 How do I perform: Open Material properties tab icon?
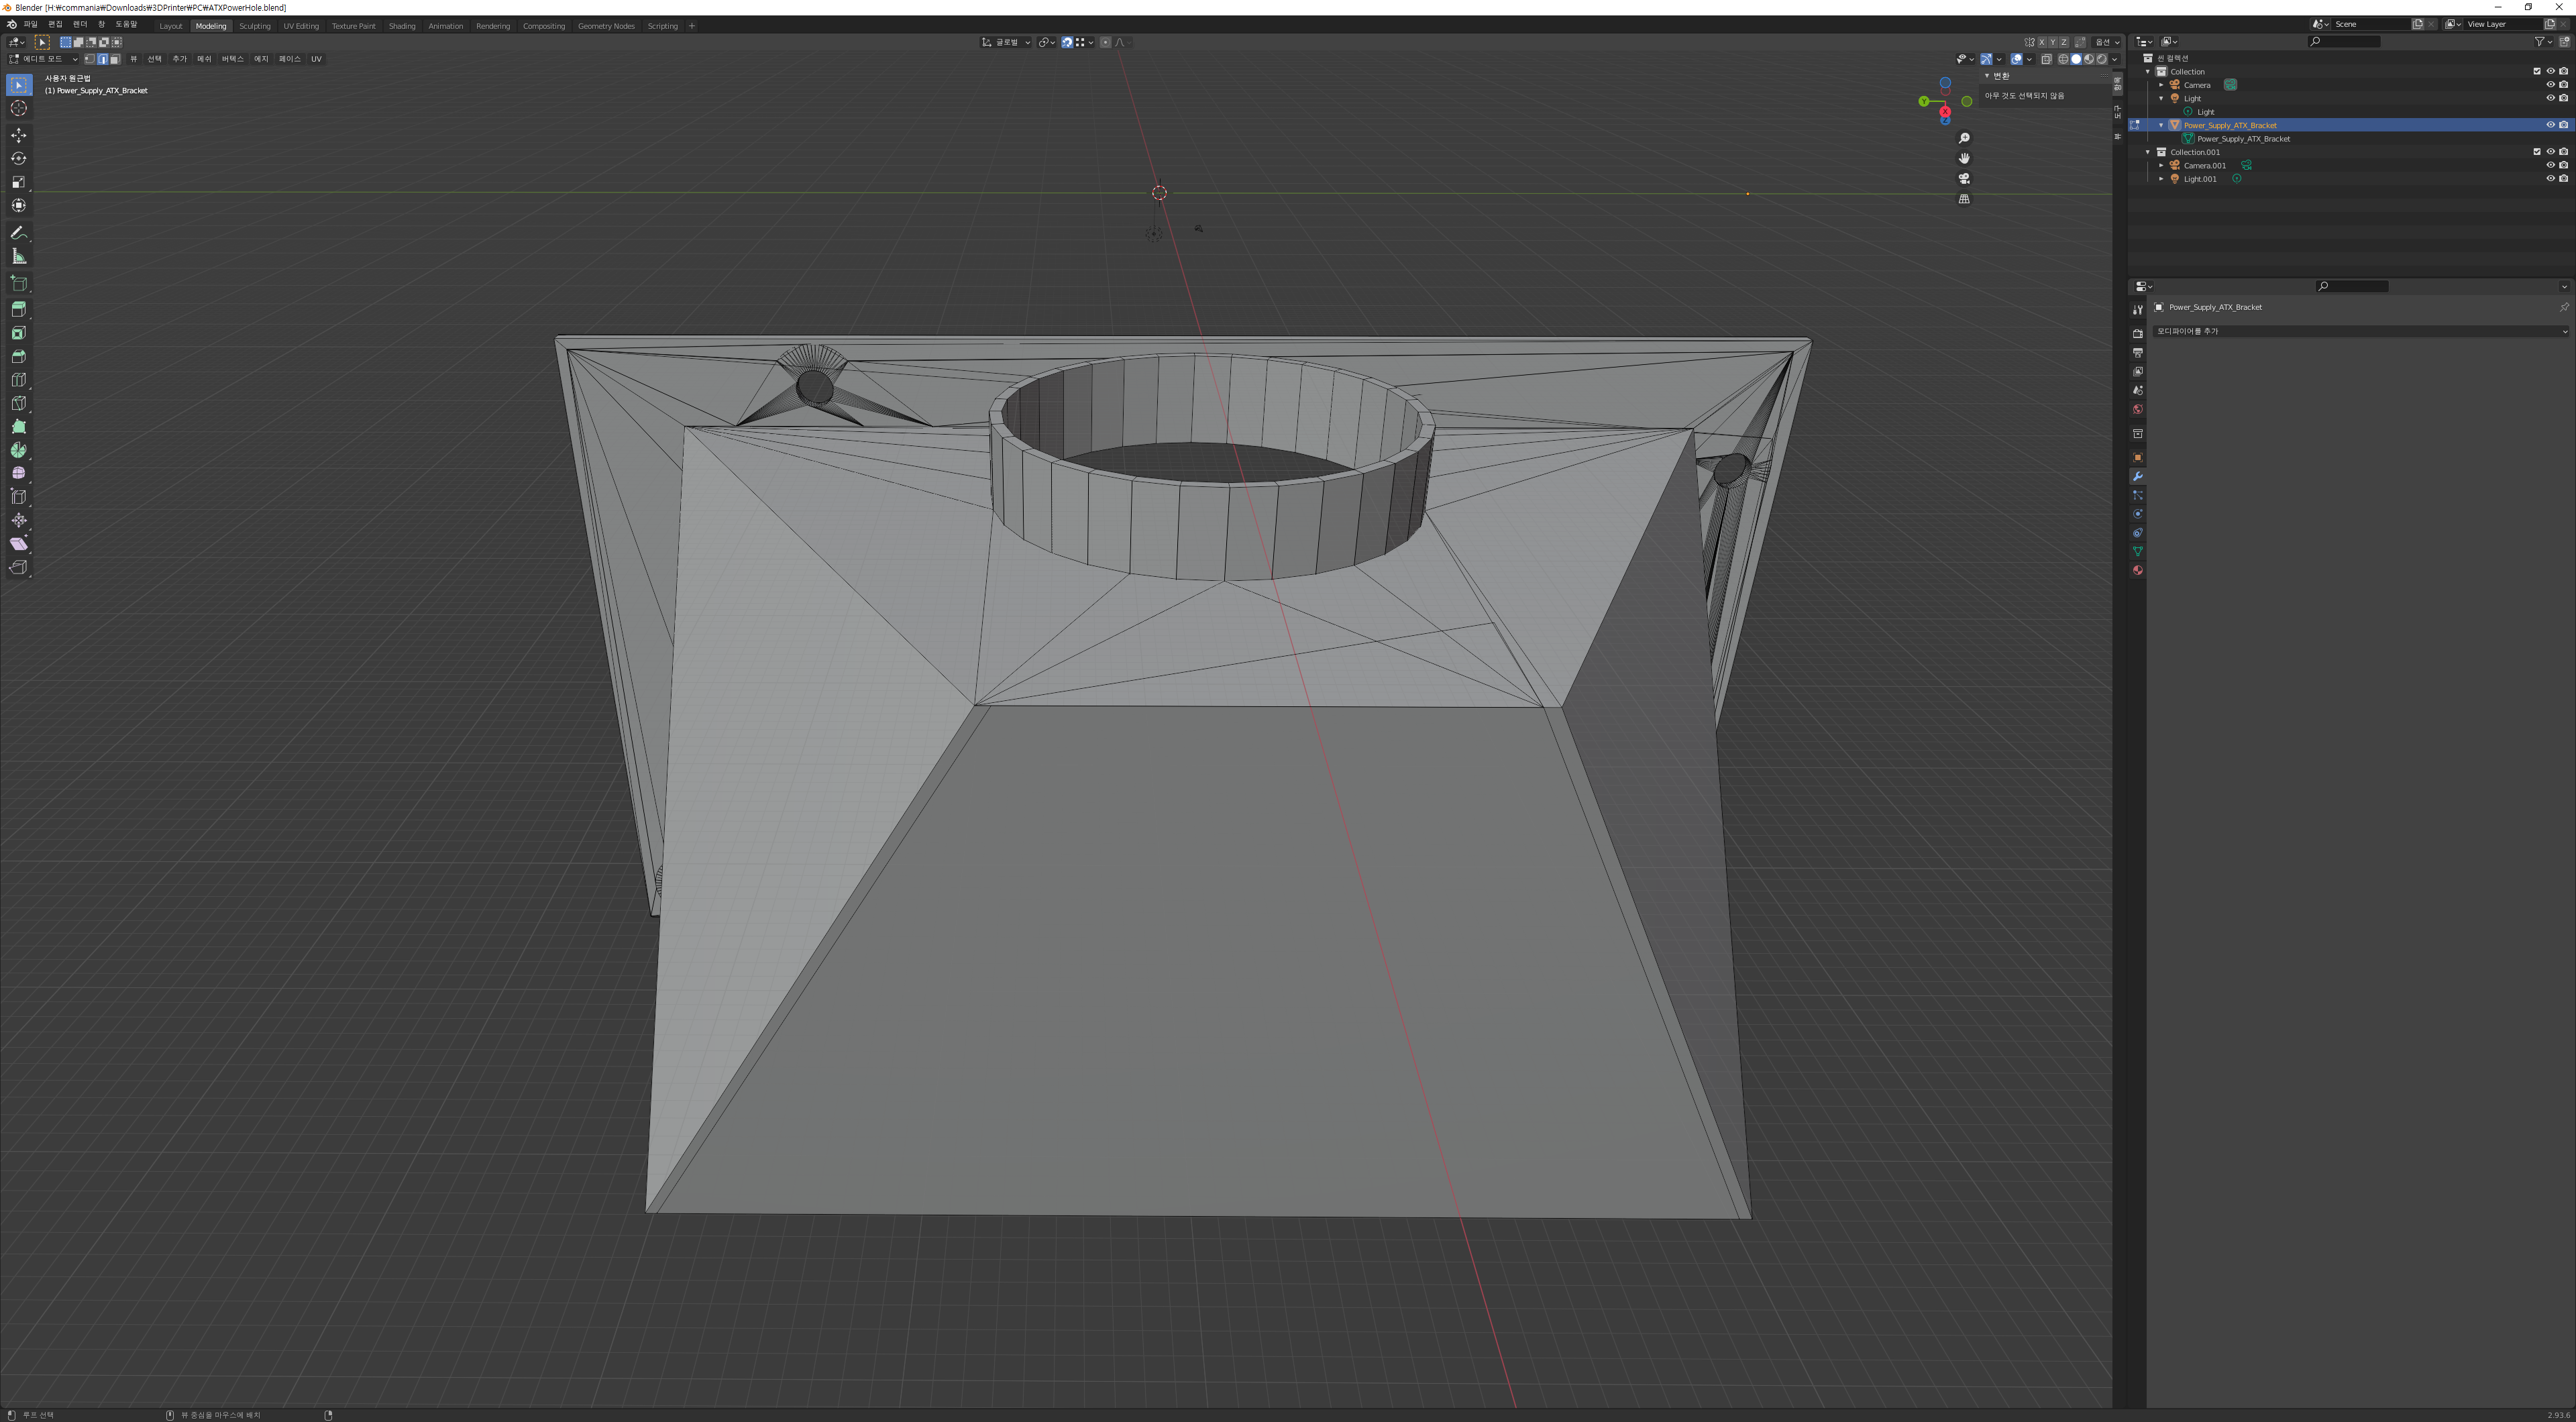point(2138,571)
